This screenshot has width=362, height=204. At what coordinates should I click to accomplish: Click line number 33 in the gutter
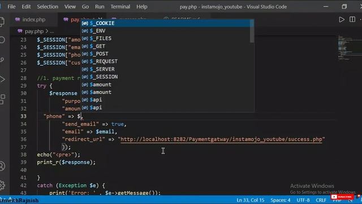tap(23, 116)
